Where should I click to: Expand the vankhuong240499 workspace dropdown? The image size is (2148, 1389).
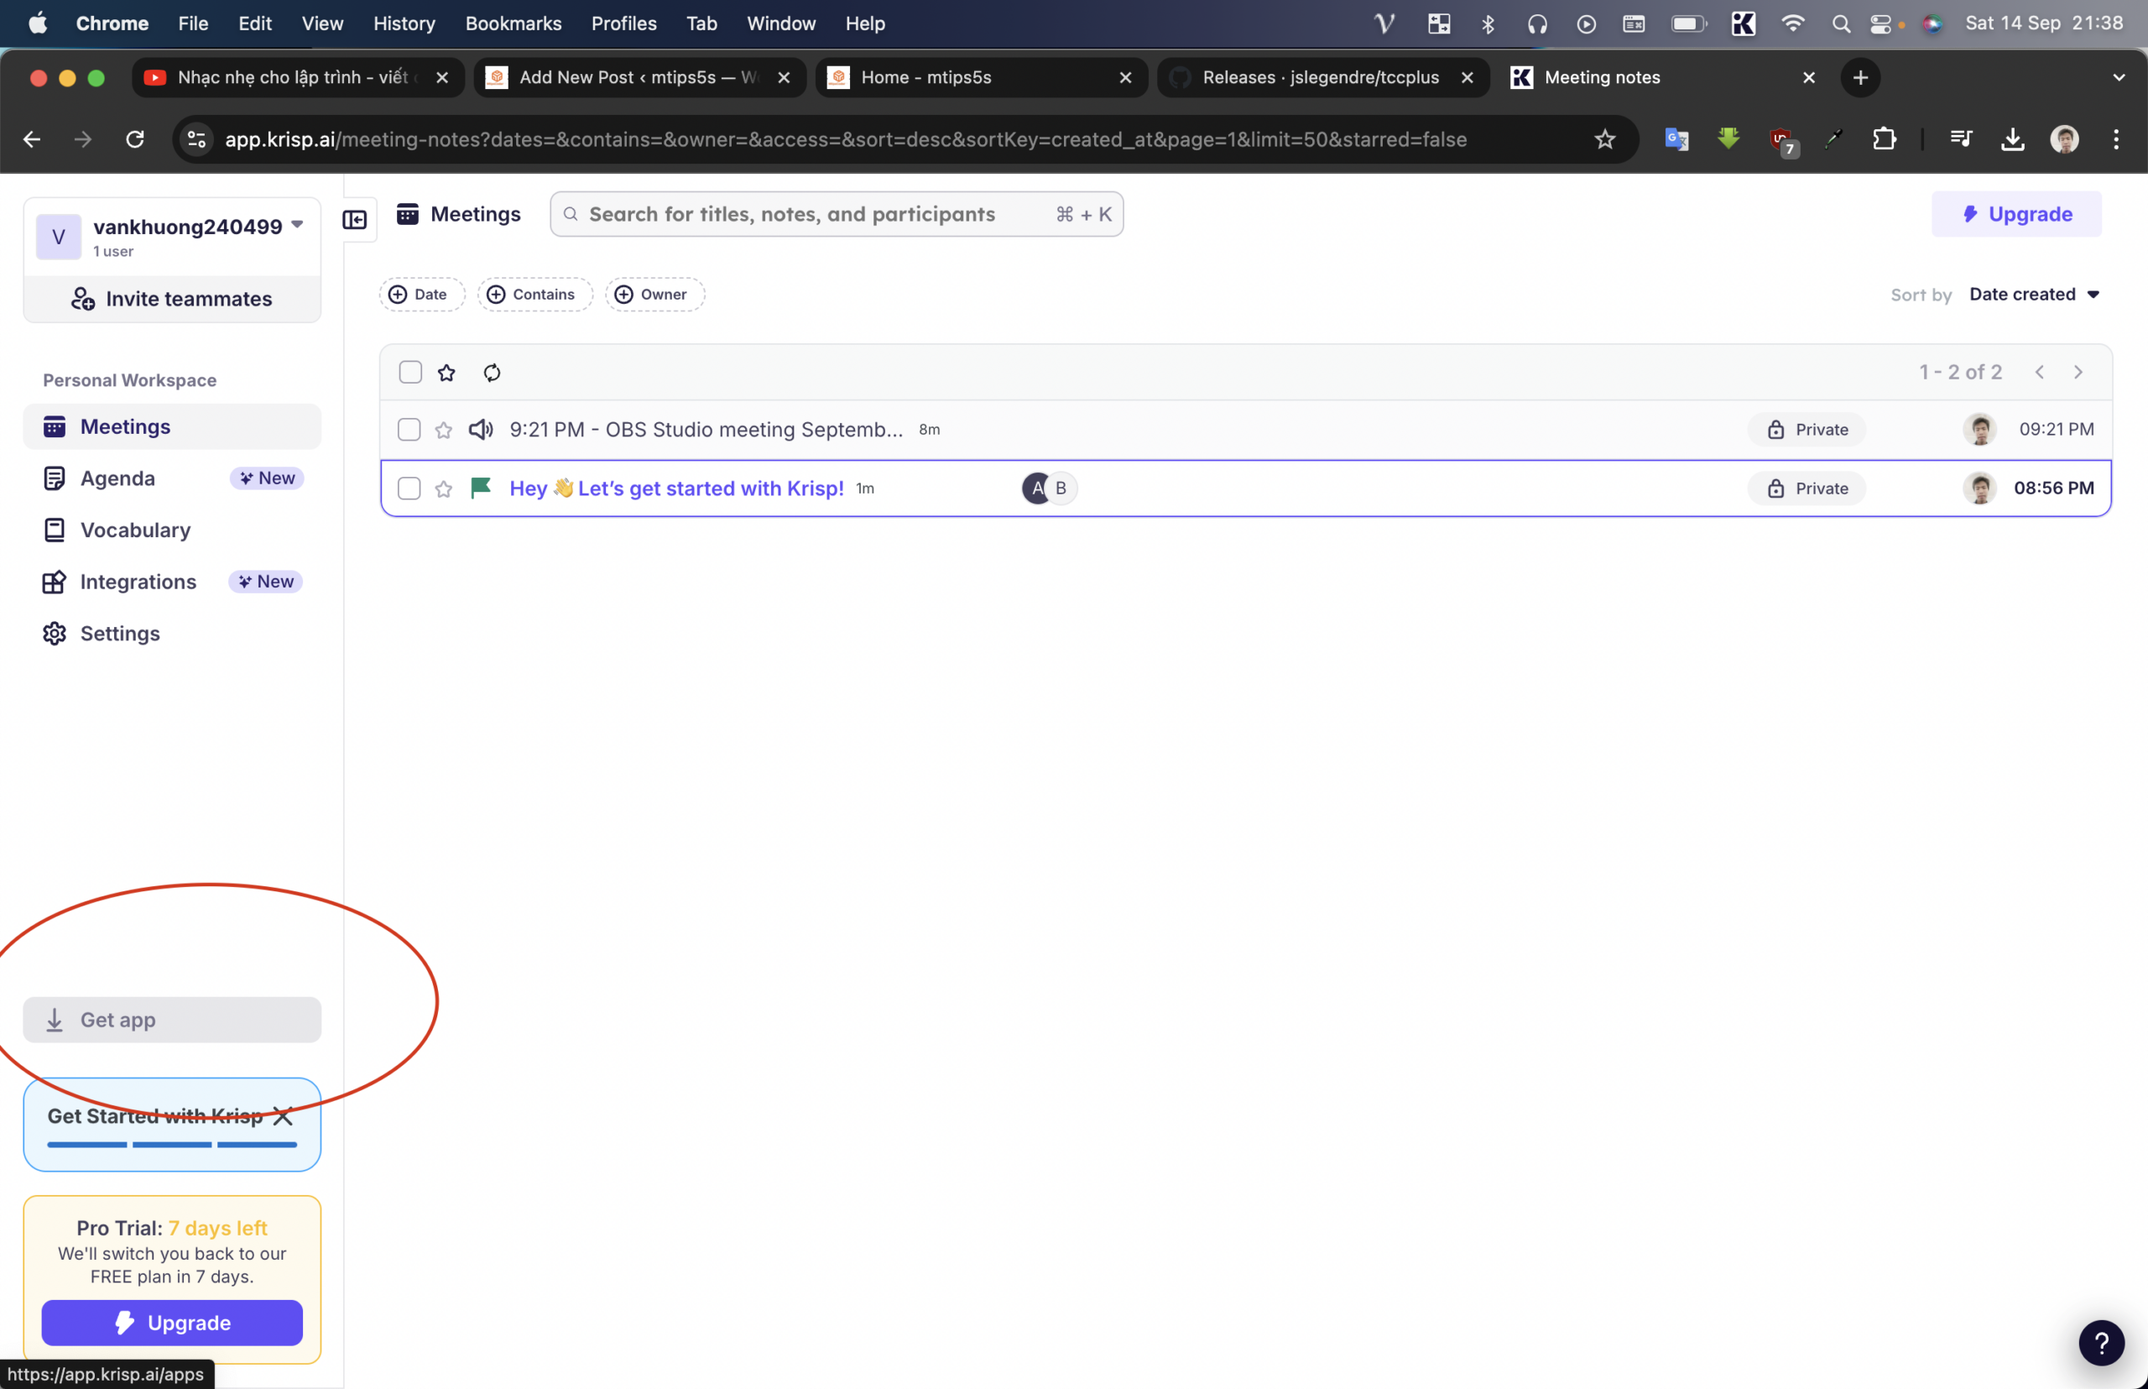[x=298, y=225]
